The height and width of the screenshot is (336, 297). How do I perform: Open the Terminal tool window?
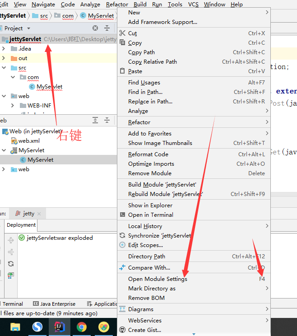click(13, 303)
